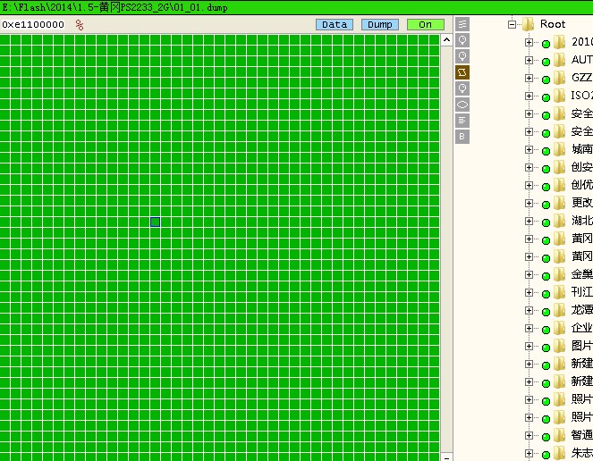Viewport: 593px width, 461px height.
Task: Click the text-lines icon above the B icon
Action: tap(462, 121)
